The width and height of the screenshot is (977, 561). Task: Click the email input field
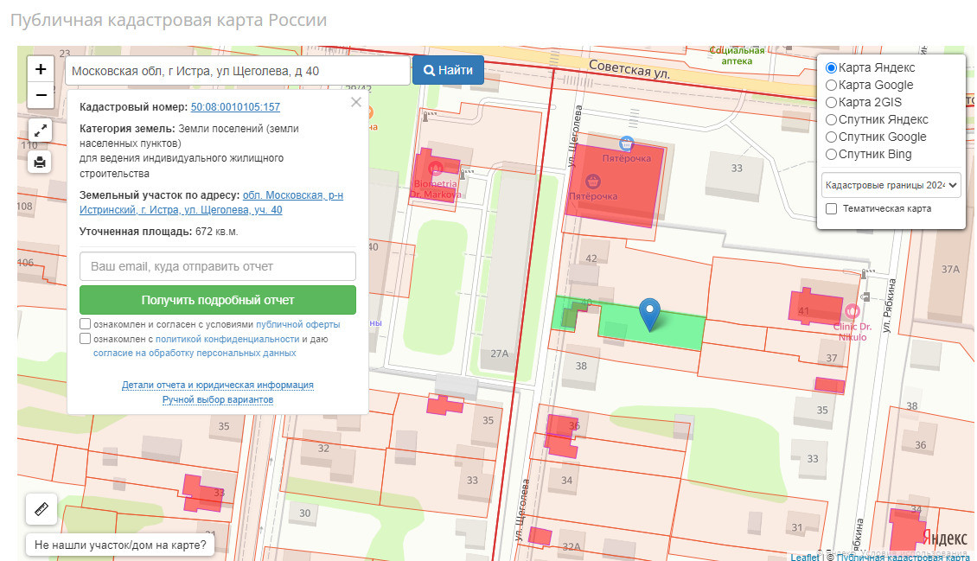218,266
